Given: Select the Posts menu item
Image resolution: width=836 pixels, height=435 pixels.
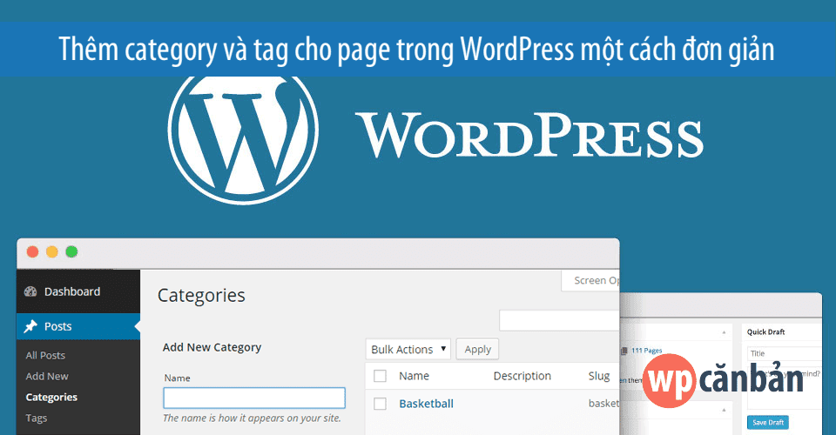Looking at the screenshot, I should (x=78, y=326).
